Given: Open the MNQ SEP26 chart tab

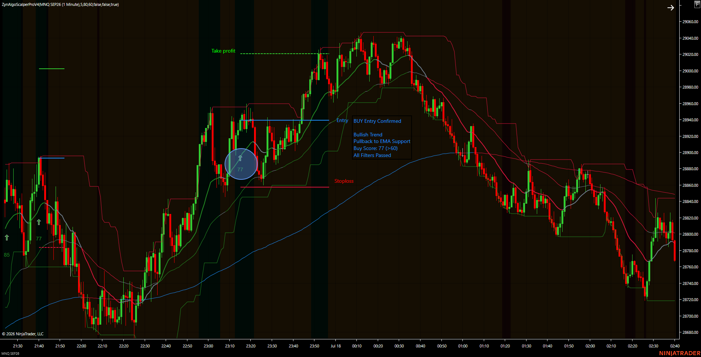Looking at the screenshot, I should click(10, 354).
